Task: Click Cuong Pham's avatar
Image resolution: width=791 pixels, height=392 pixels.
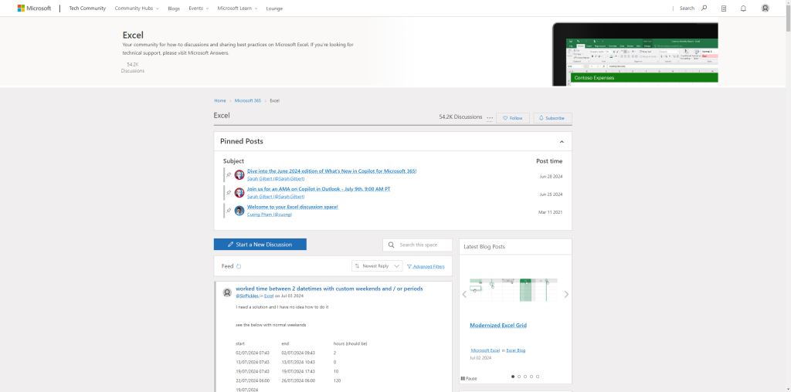Action: 239,211
